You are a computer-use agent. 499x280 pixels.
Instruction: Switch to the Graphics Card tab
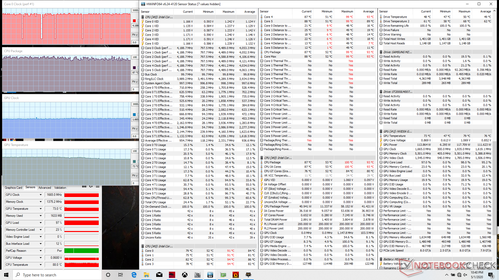(x=14, y=188)
